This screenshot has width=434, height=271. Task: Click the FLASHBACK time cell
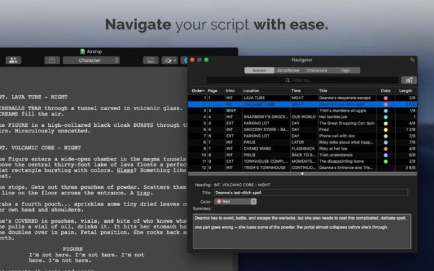click(x=303, y=148)
